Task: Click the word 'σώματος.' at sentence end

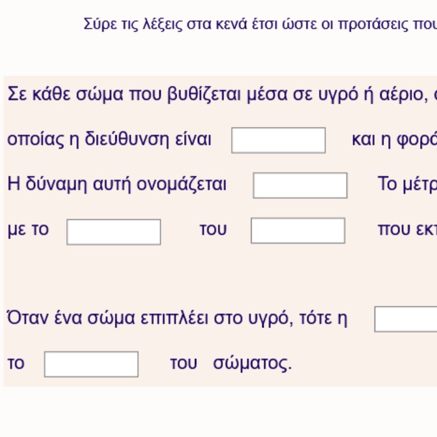Action: 252,364
